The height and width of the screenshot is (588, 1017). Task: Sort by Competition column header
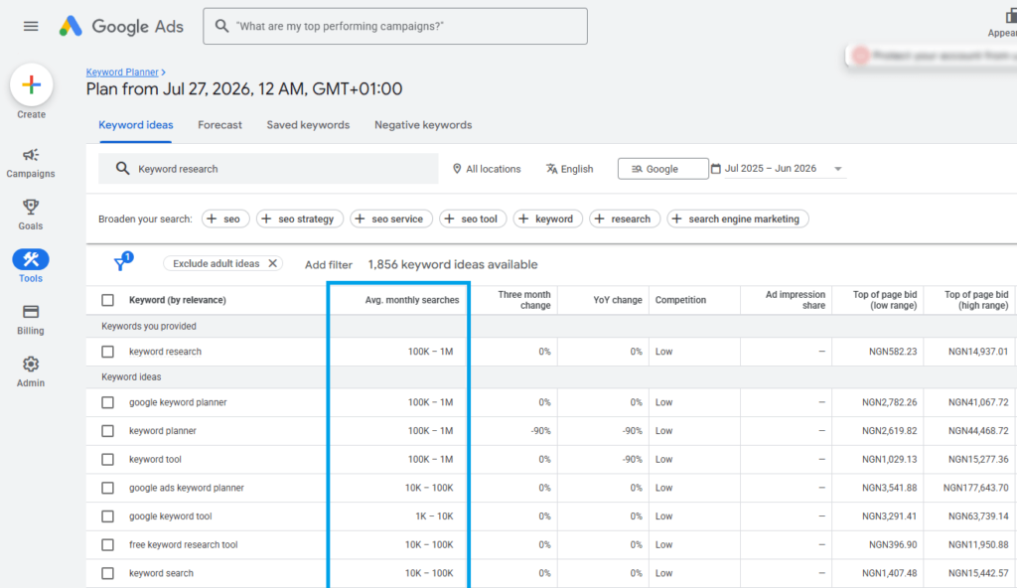[680, 300]
